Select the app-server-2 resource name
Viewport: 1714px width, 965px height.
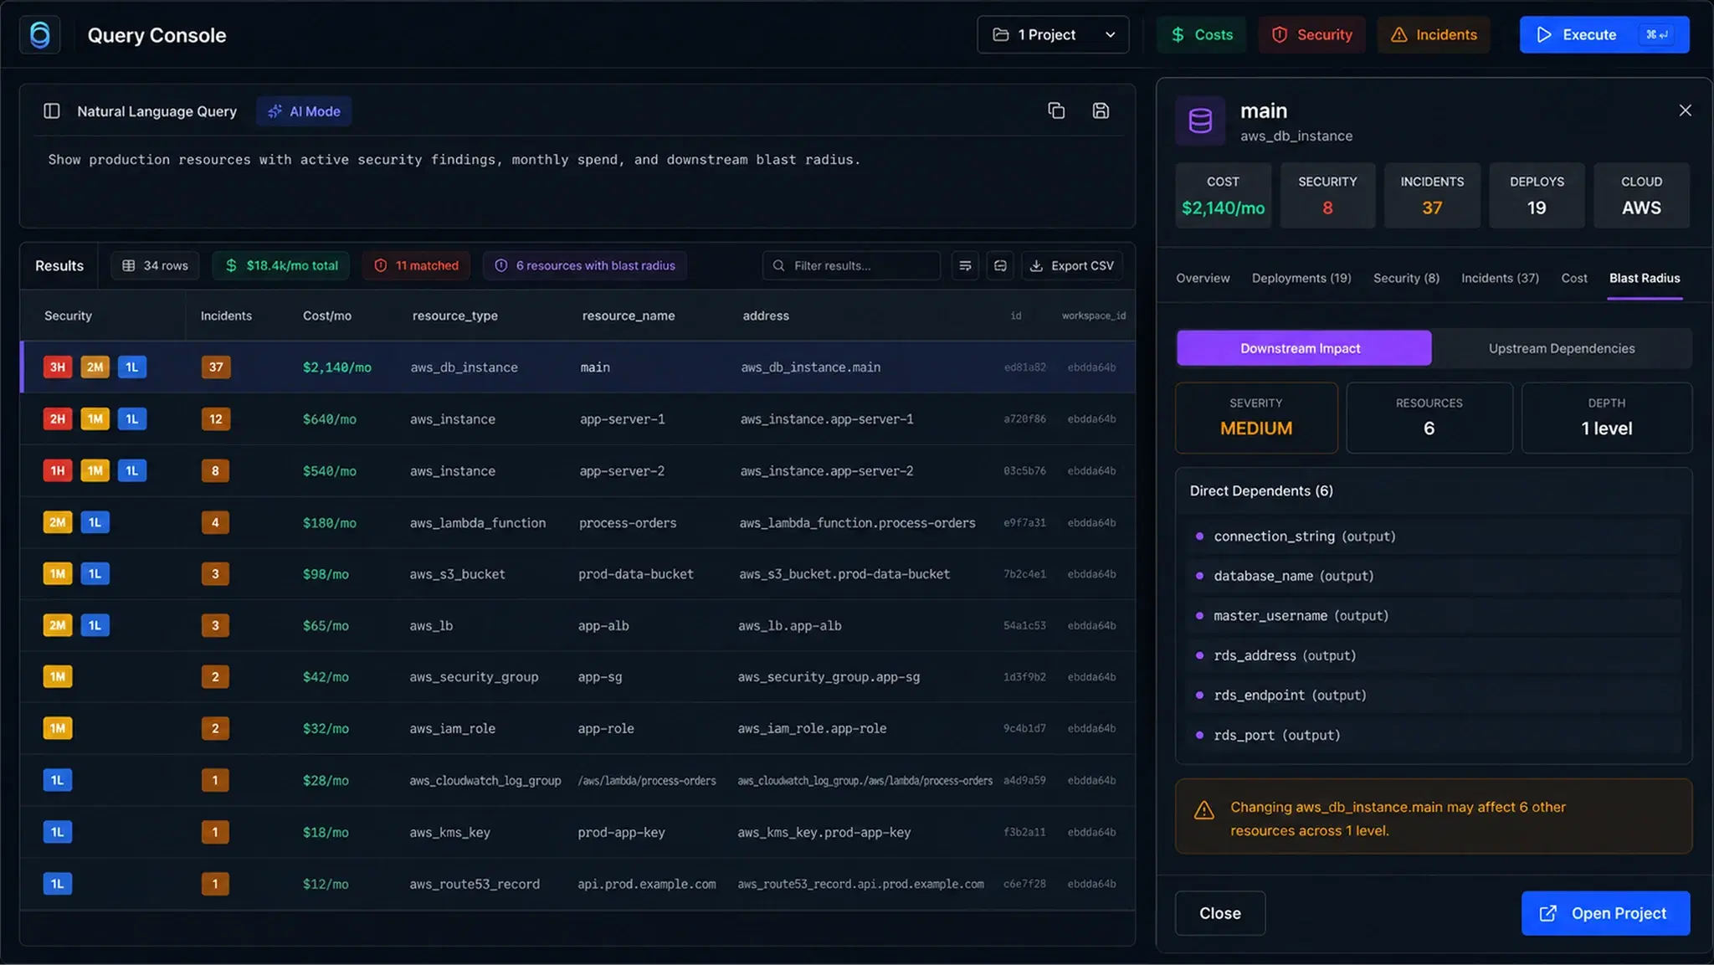pos(622,471)
